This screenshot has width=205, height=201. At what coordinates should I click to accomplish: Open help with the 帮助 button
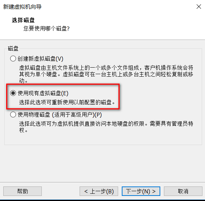click(x=23, y=191)
